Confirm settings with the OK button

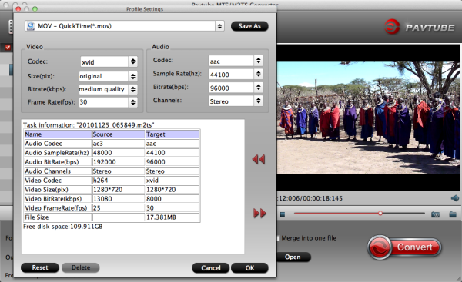click(249, 268)
